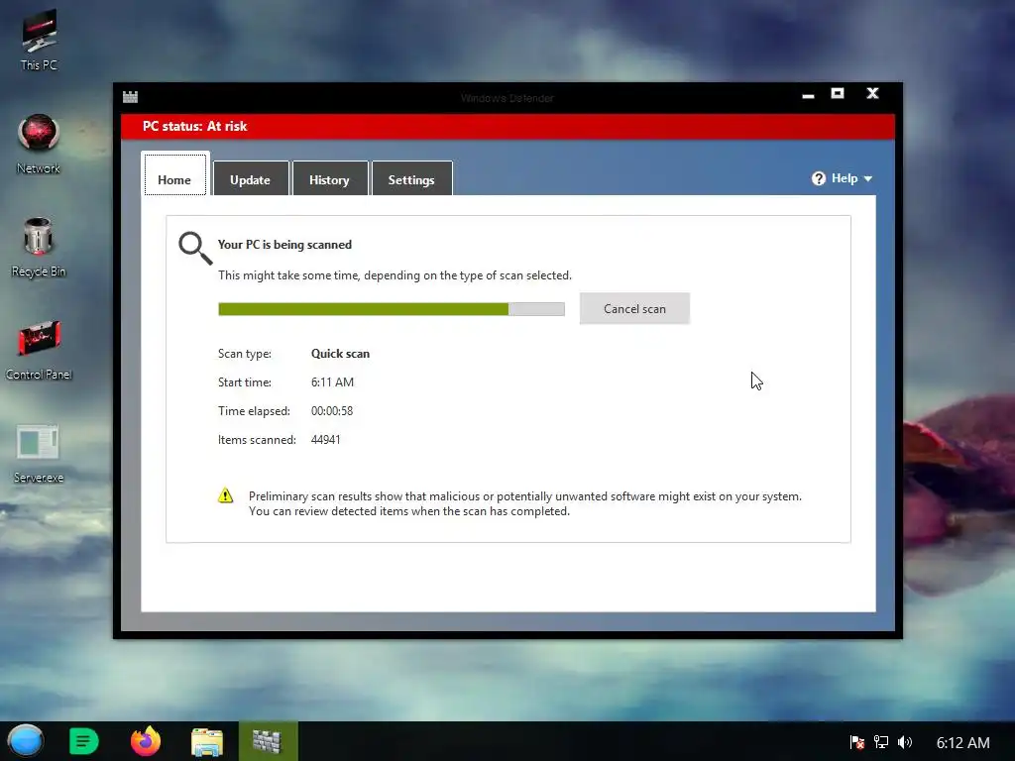
Task: Open the Server.exe desktop icon
Action: click(39, 454)
